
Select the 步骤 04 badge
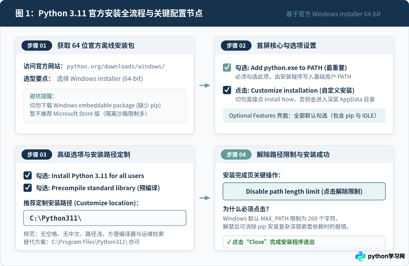(x=236, y=155)
